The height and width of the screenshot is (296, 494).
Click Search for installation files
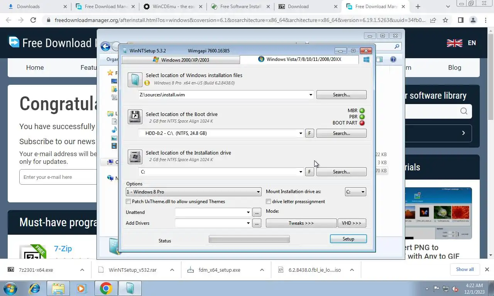(x=342, y=95)
